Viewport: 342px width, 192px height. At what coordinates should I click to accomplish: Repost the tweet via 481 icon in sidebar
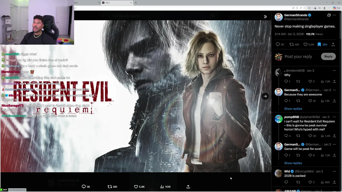coord(294,45)
